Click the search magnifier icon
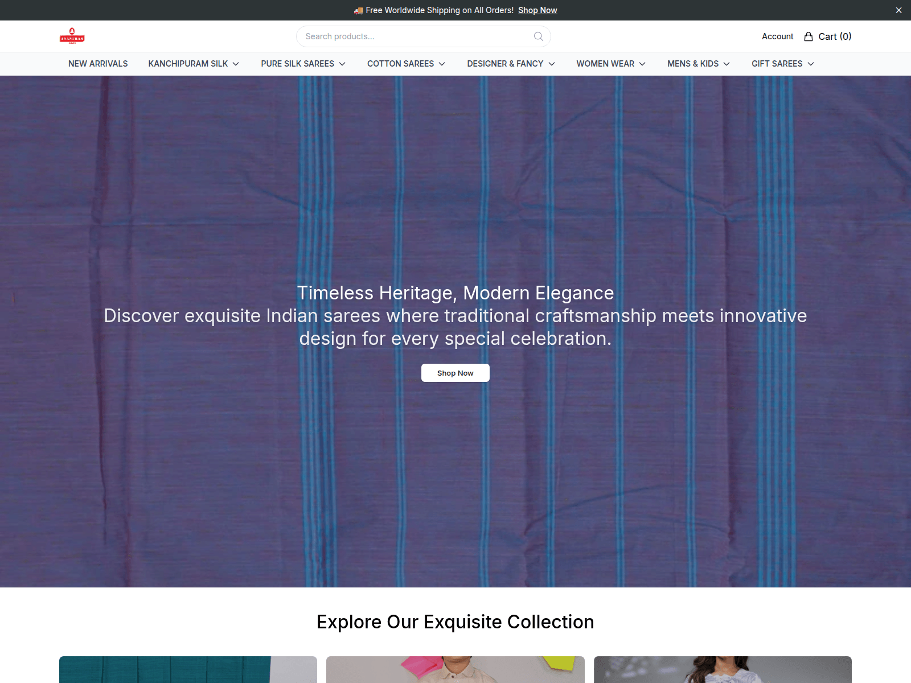This screenshot has width=911, height=683. (539, 36)
